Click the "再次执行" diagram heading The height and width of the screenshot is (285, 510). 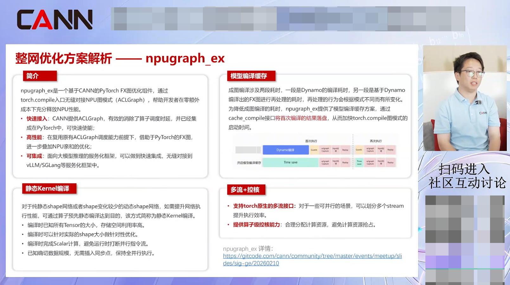[376, 141]
